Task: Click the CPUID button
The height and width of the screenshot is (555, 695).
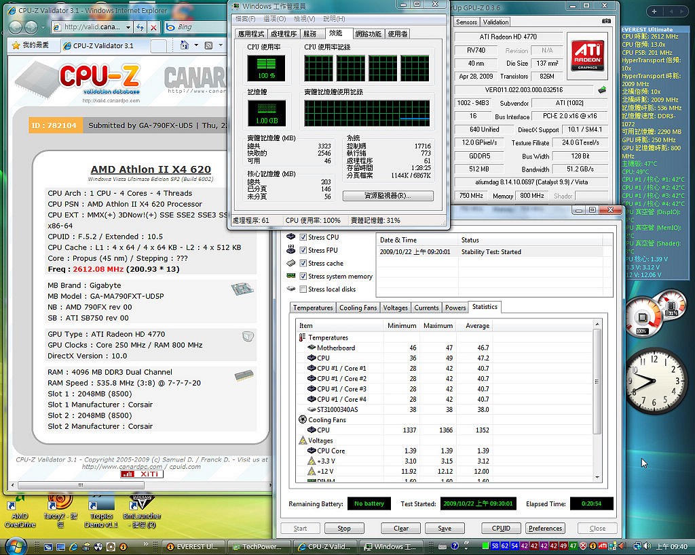Action: (x=501, y=528)
